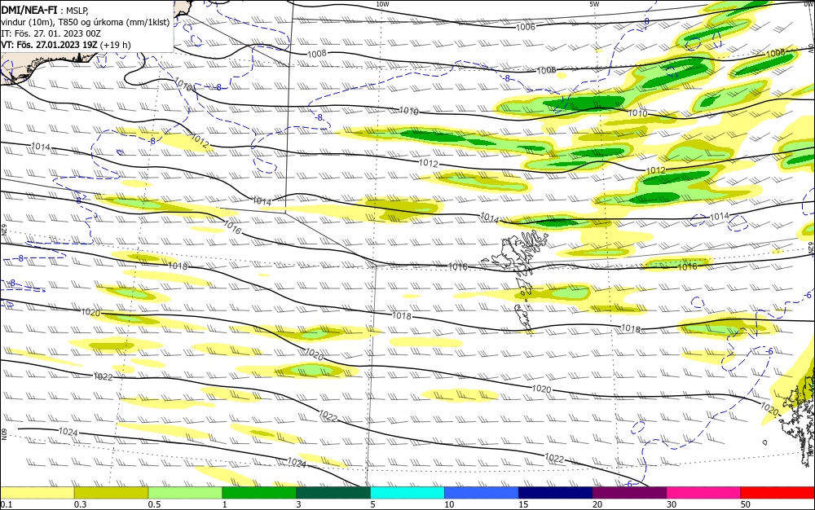The image size is (815, 510).
Task: Click the 60N latitude label
Action: [x=3, y=434]
